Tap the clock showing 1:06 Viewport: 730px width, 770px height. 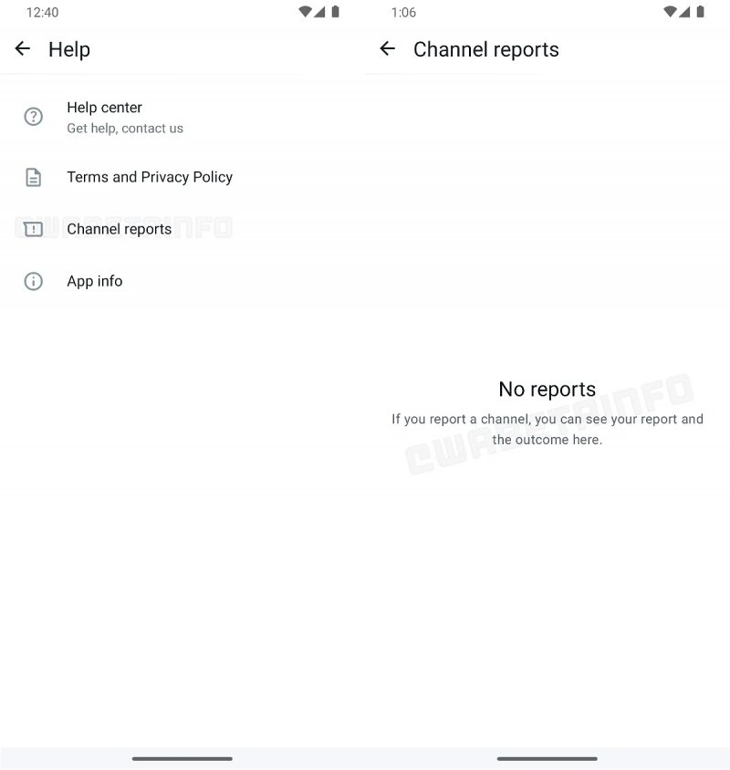point(403,12)
